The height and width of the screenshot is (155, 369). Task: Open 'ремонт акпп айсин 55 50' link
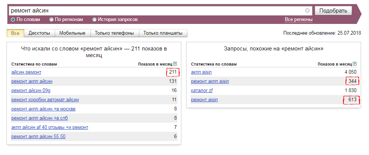38,137
